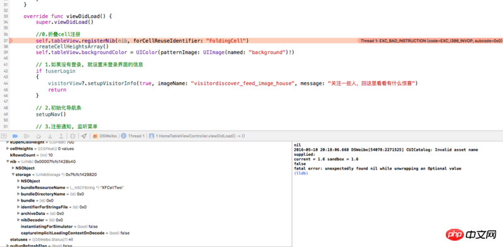
Task: Click the comment "// 2.初始化导航条"
Action: point(58,108)
